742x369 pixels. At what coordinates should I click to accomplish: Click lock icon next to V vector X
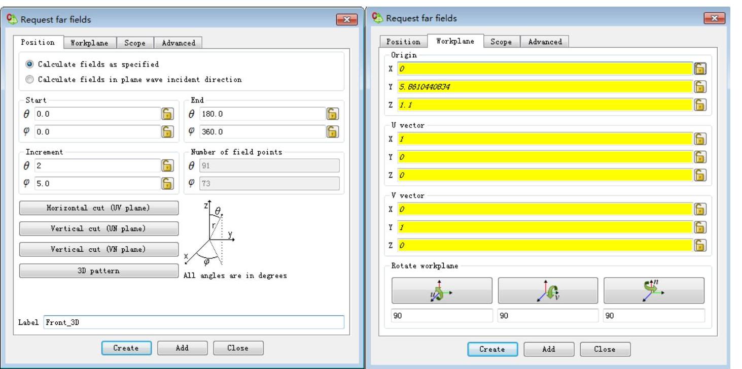click(700, 209)
